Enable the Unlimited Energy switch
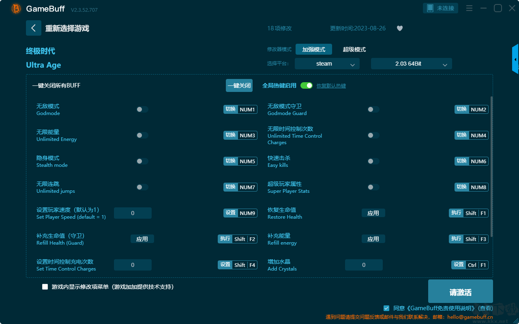 pos(142,135)
